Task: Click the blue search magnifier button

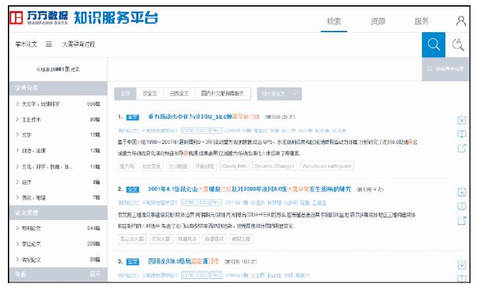Action: 433,45
